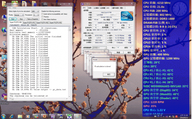Switch to Super PI [CPU #2] tab
Screen dimensions: 192x119
pyautogui.click(x=42, y=23)
